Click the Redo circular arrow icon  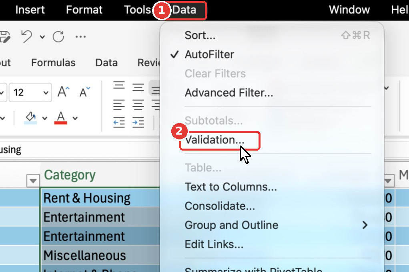point(58,36)
